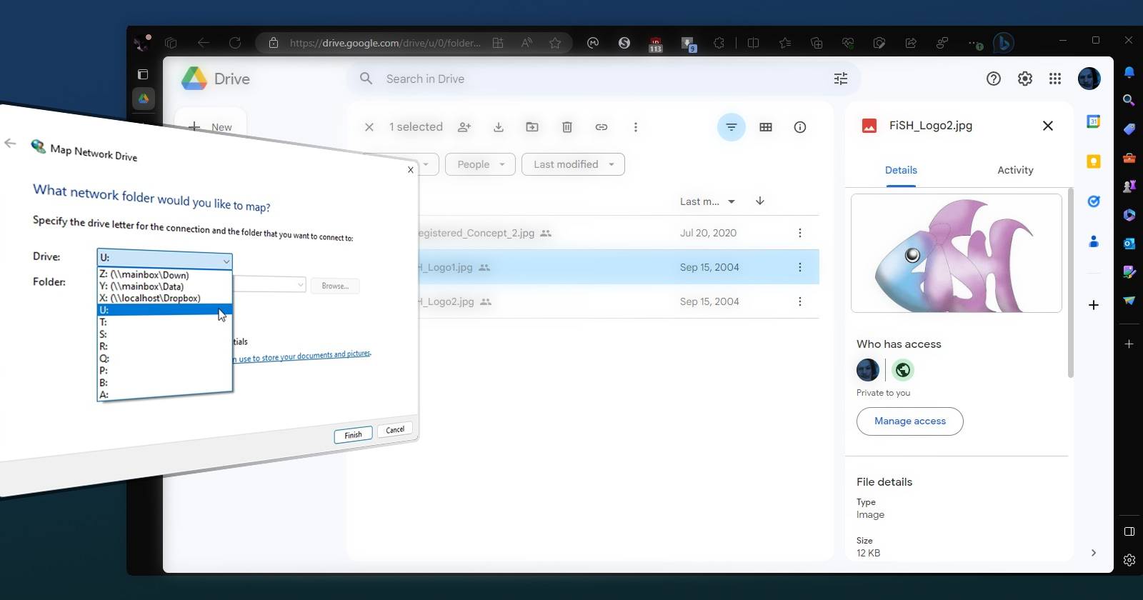Open Google Calendar side panel
Viewport: 1143px width, 600px height.
[1094, 121]
